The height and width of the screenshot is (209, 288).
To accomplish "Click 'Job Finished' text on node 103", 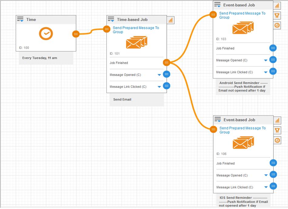I will (225, 48).
